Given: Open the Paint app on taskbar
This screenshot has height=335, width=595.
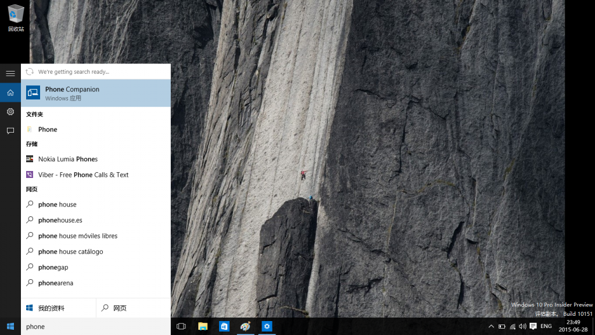Looking at the screenshot, I should coord(246,326).
